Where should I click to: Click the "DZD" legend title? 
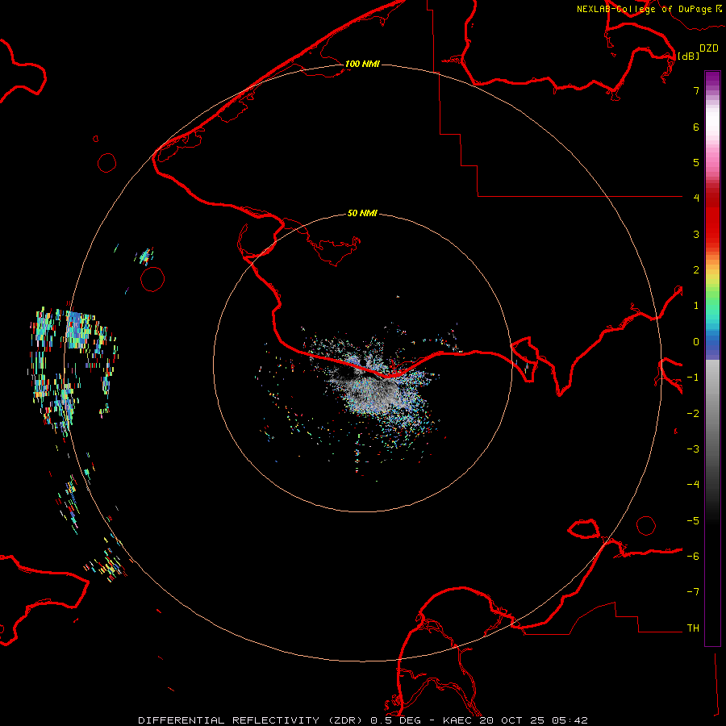(709, 48)
